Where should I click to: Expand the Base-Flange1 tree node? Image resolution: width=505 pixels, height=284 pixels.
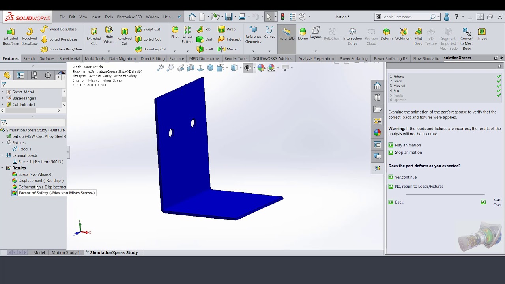(3, 98)
